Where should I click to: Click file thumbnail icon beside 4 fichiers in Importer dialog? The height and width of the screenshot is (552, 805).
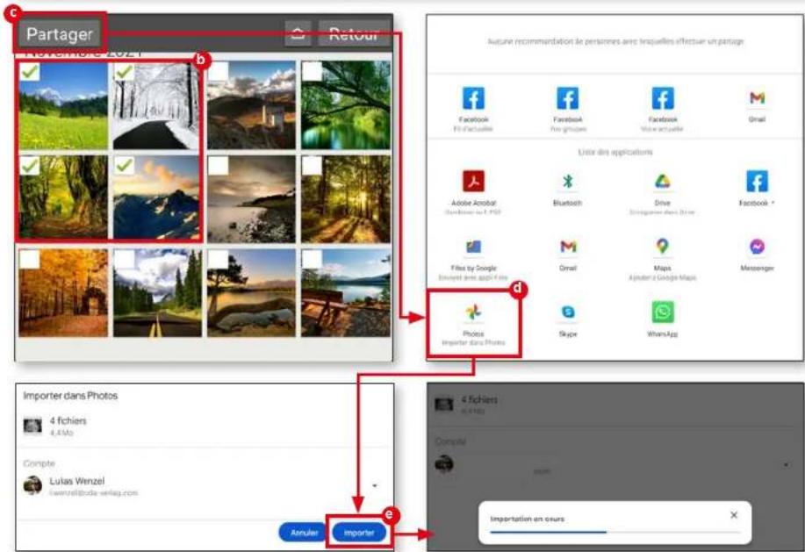[32, 426]
